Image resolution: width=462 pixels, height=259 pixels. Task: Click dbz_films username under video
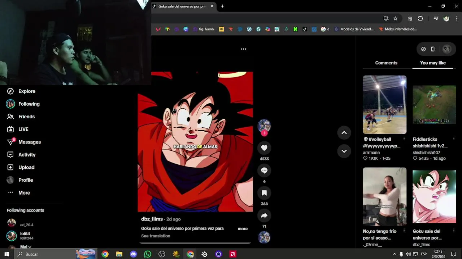coord(152,219)
